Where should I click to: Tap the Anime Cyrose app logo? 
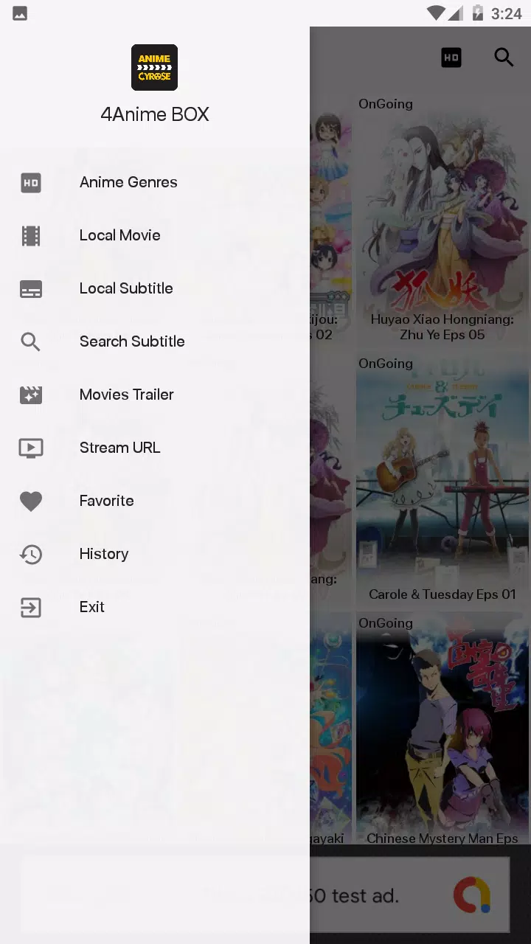pos(154,67)
